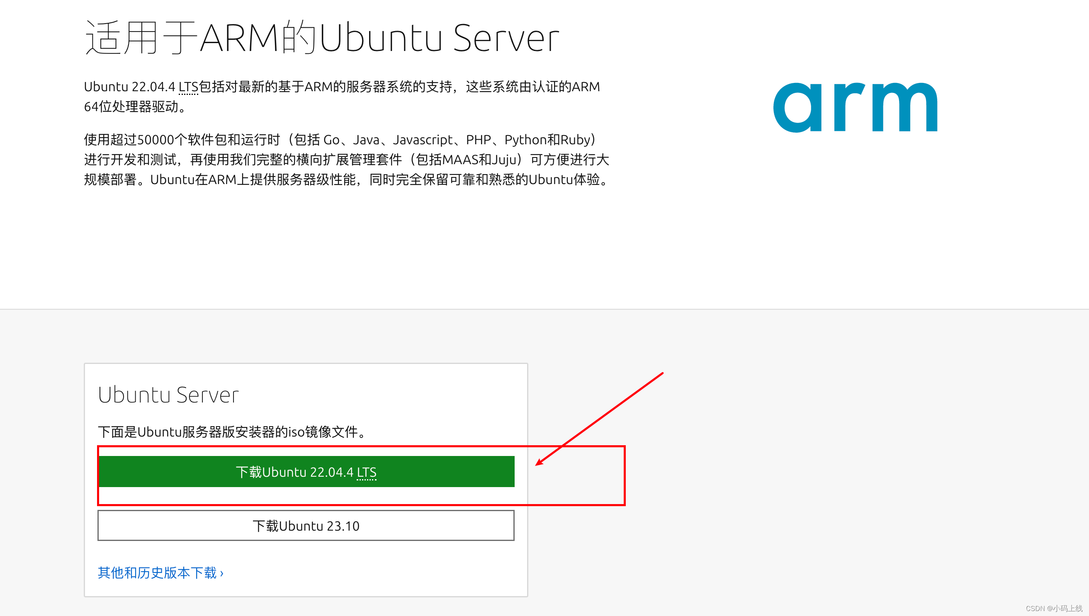Click the letter m in arm logo
Screen dimensions: 1089x616
(905, 108)
